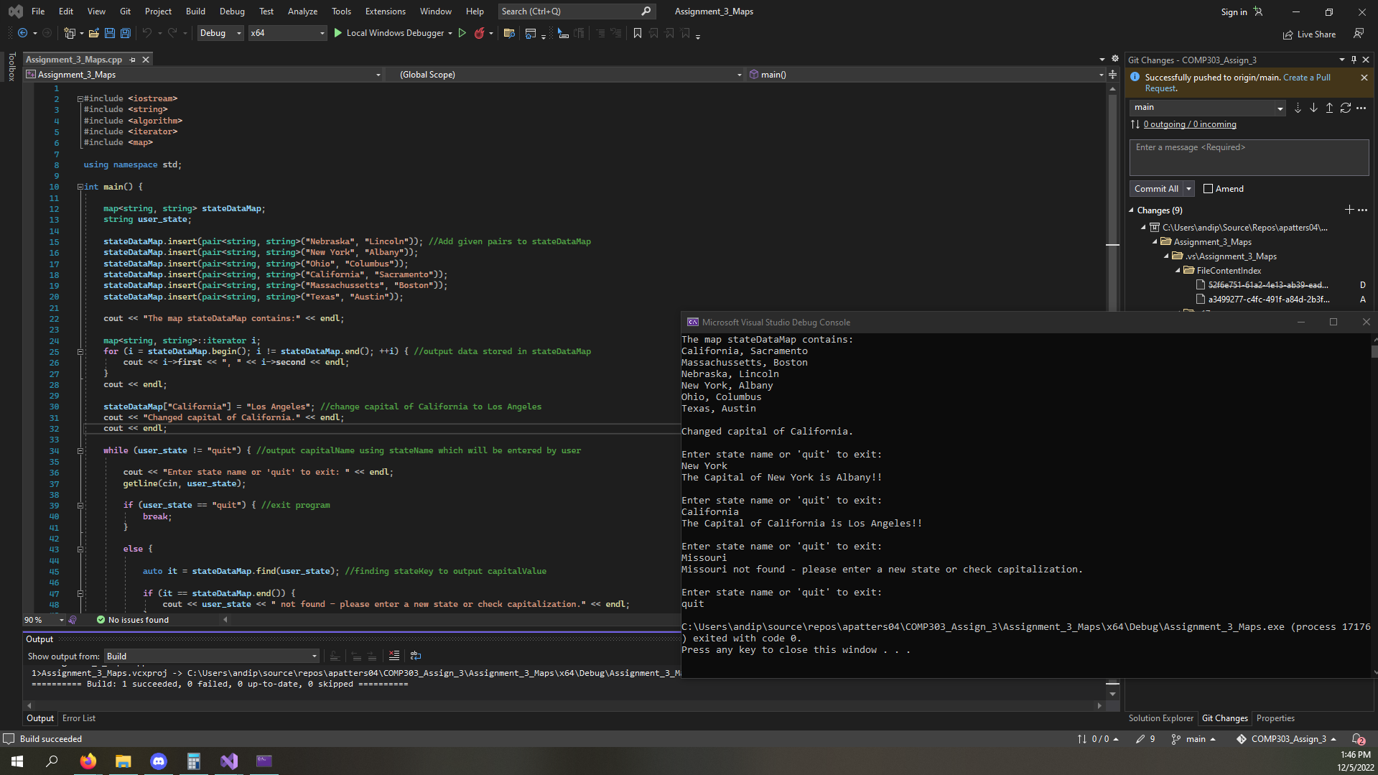Image resolution: width=1378 pixels, height=775 pixels.
Task: Open the Commit All dropdown arrow
Action: [x=1189, y=189]
